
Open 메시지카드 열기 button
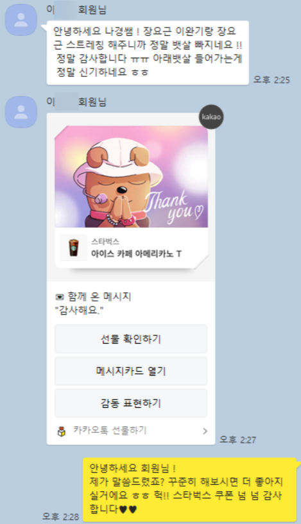[x=131, y=371]
